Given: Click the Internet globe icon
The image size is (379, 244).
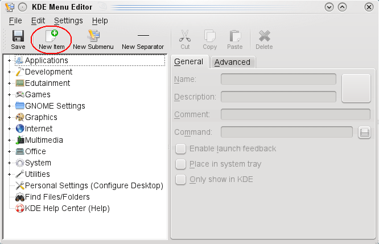Looking at the screenshot, I should [x=19, y=129].
